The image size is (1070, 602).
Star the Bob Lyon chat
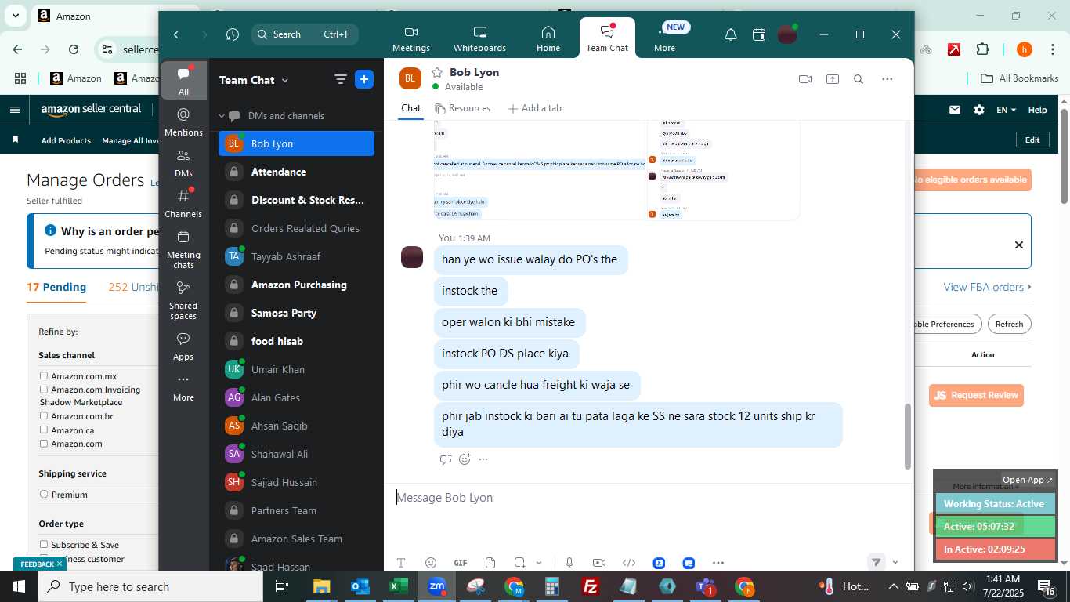coord(437,72)
